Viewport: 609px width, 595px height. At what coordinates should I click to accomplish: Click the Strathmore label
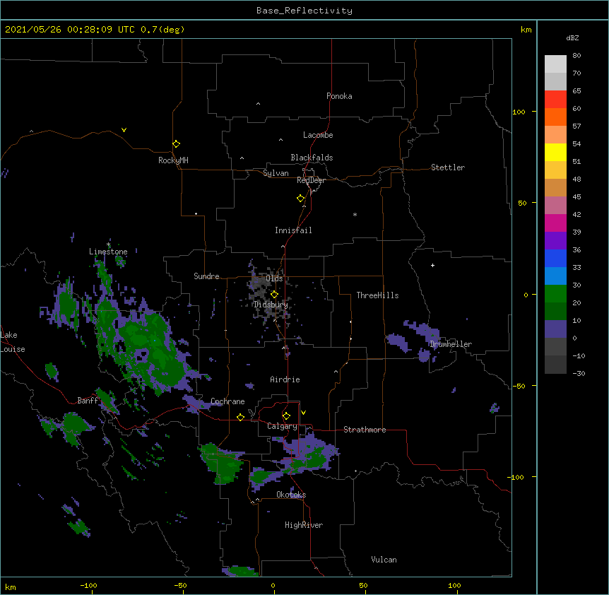(x=365, y=430)
